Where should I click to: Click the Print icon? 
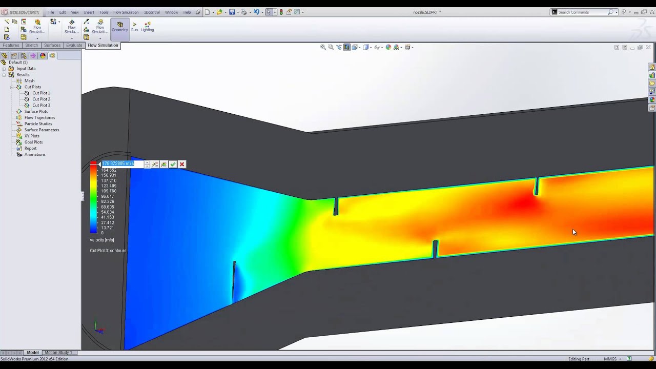pyautogui.click(x=244, y=12)
